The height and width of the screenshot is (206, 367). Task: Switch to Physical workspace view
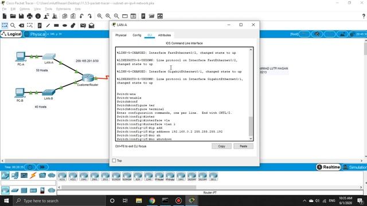coord(35,34)
